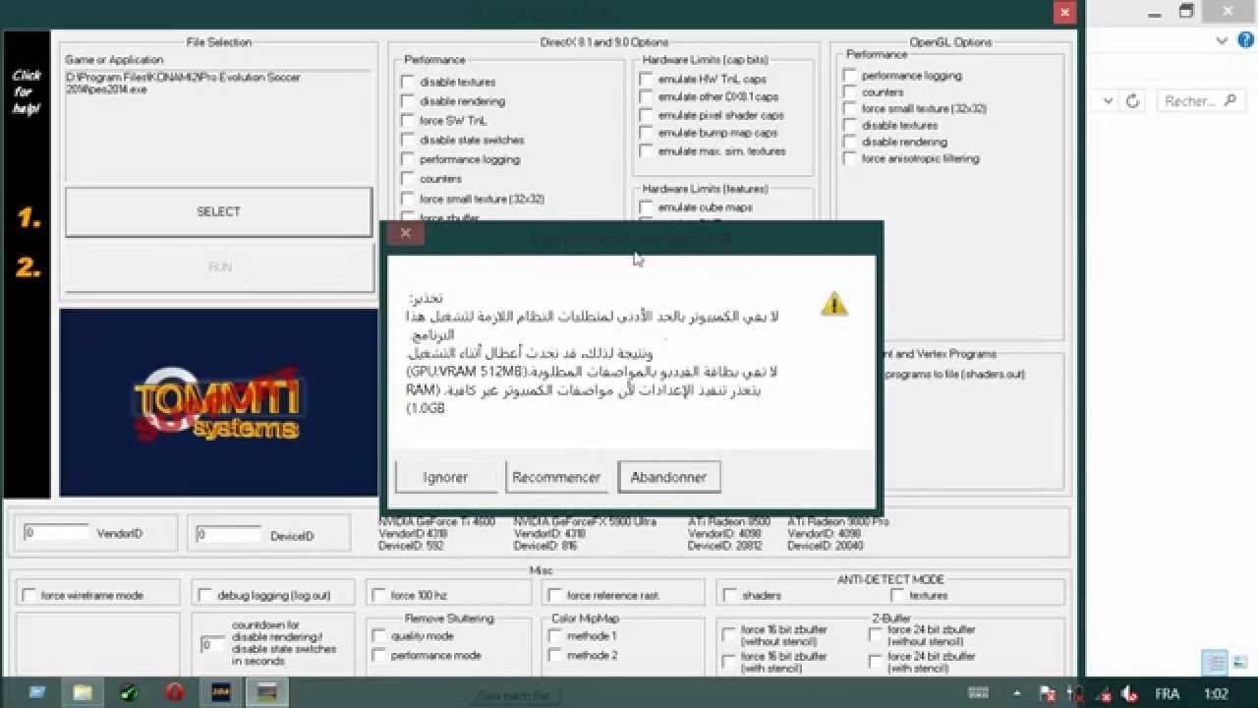This screenshot has width=1258, height=708.
Task: Click the Explorer refresh icon
Action: click(1132, 100)
